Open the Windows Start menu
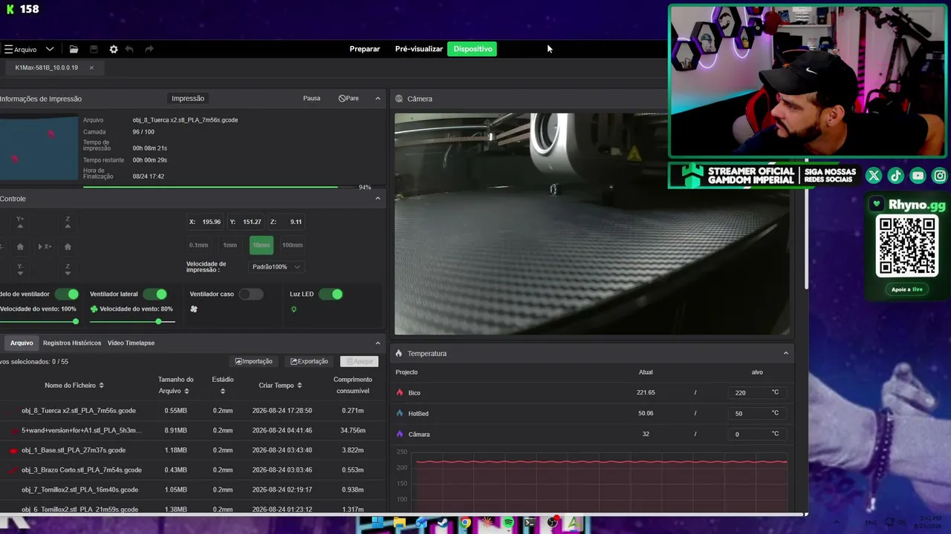 point(377,524)
